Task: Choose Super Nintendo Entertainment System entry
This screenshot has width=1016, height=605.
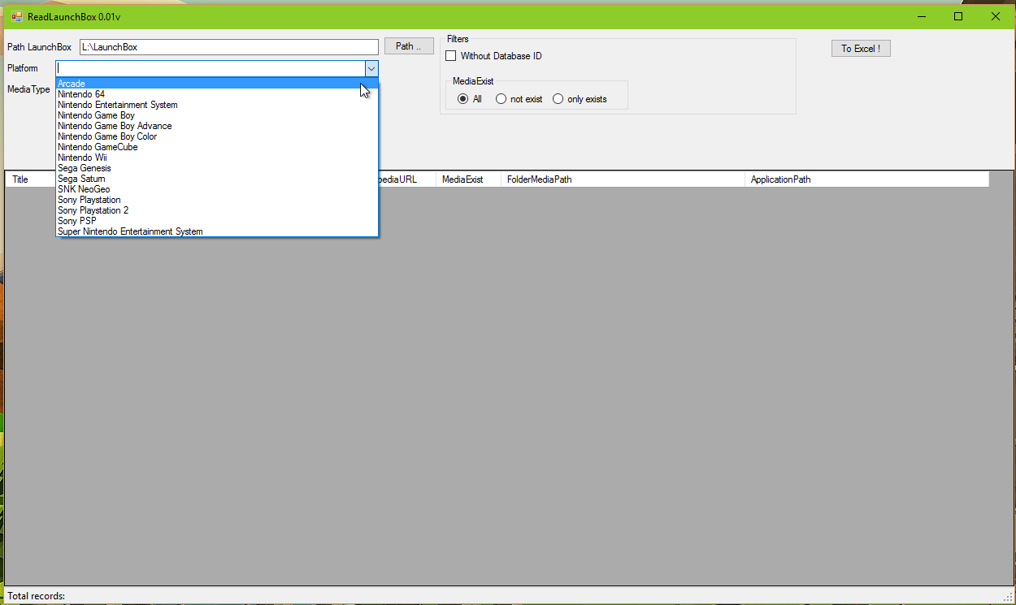Action: (x=217, y=231)
